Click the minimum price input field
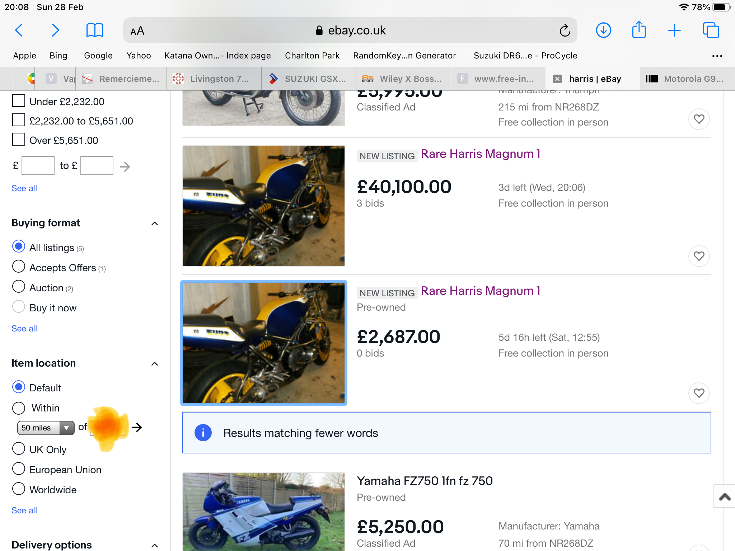The width and height of the screenshot is (735, 551). 38,165
